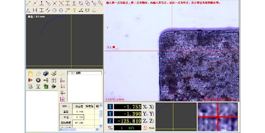Screen dimensions: 265x133
Task: Click the black circle X stop icon
Action: (38, 80)
